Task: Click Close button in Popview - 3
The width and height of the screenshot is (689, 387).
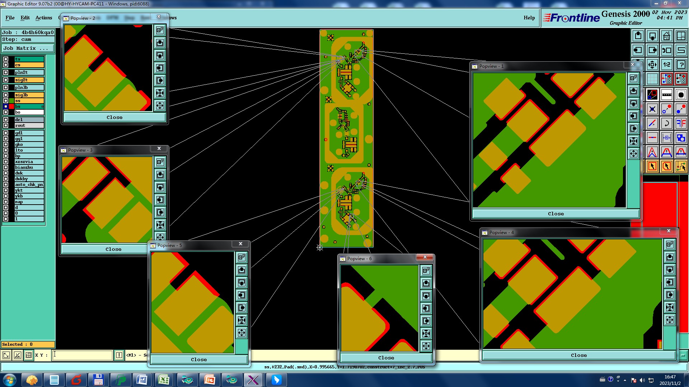Action: coord(113,249)
